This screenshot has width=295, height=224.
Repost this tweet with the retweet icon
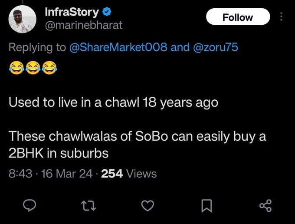click(x=88, y=206)
